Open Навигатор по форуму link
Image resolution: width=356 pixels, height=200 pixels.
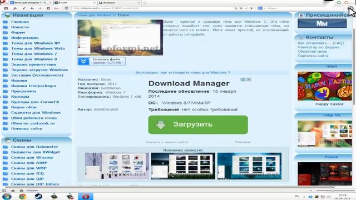coord(318,47)
